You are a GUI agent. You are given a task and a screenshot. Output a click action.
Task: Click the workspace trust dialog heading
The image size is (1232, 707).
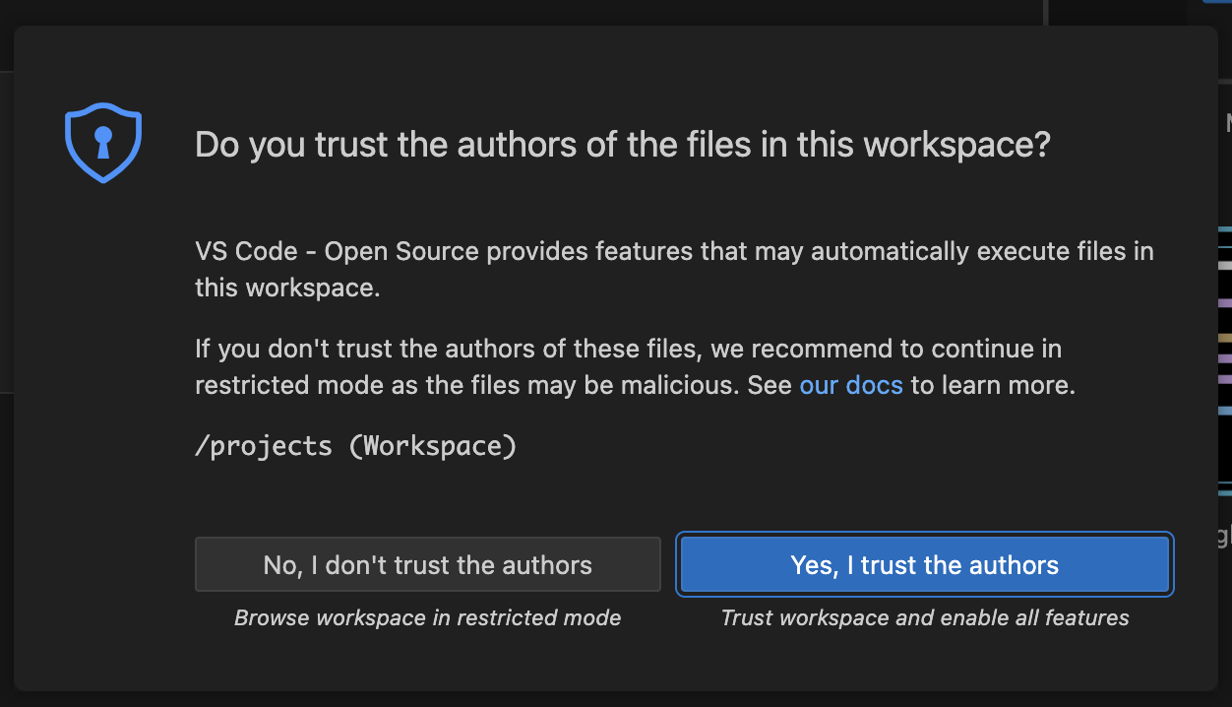623,145
